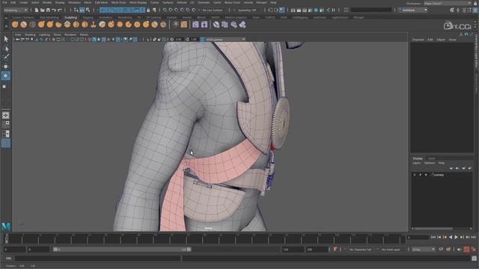
Task: Toggle snap to grids
Action: pos(165,10)
